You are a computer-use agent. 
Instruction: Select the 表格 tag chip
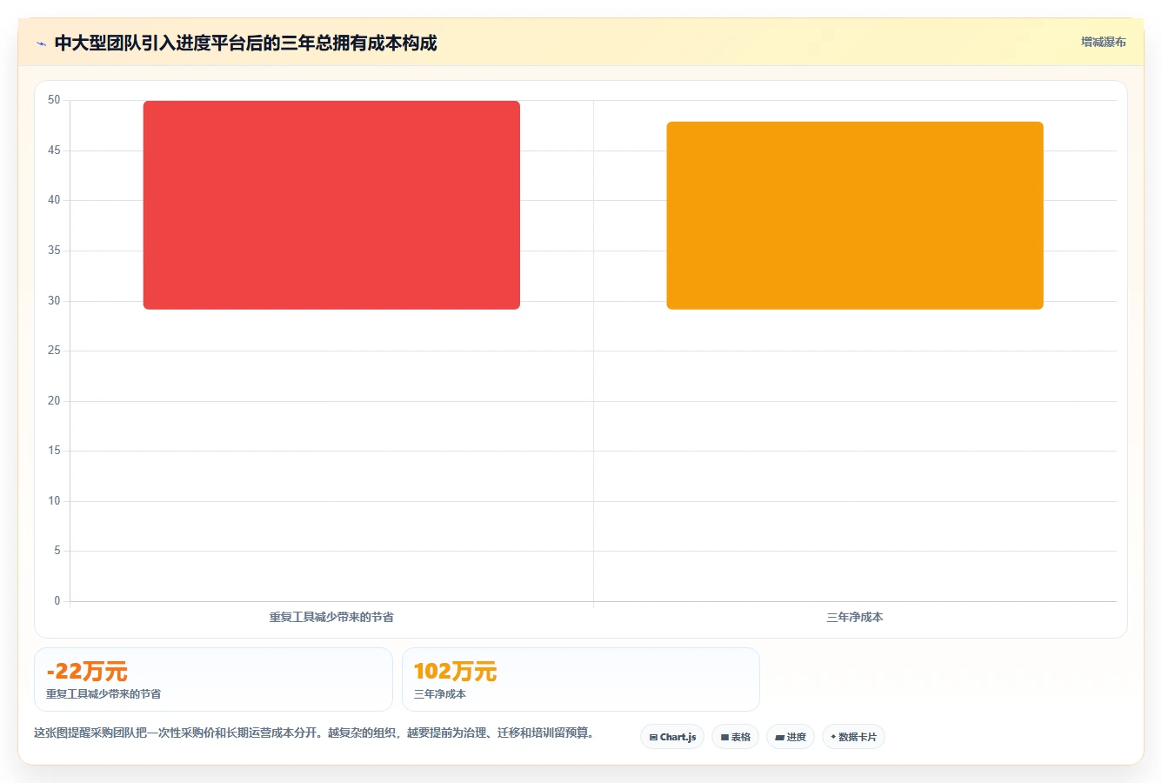click(735, 737)
